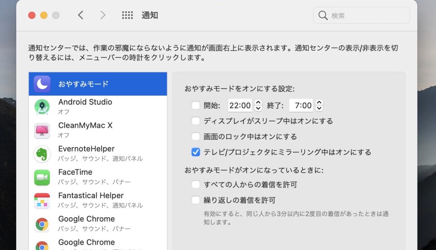436x250 pixels.
Task: Click the 22:00 start time field
Action: [x=241, y=106]
